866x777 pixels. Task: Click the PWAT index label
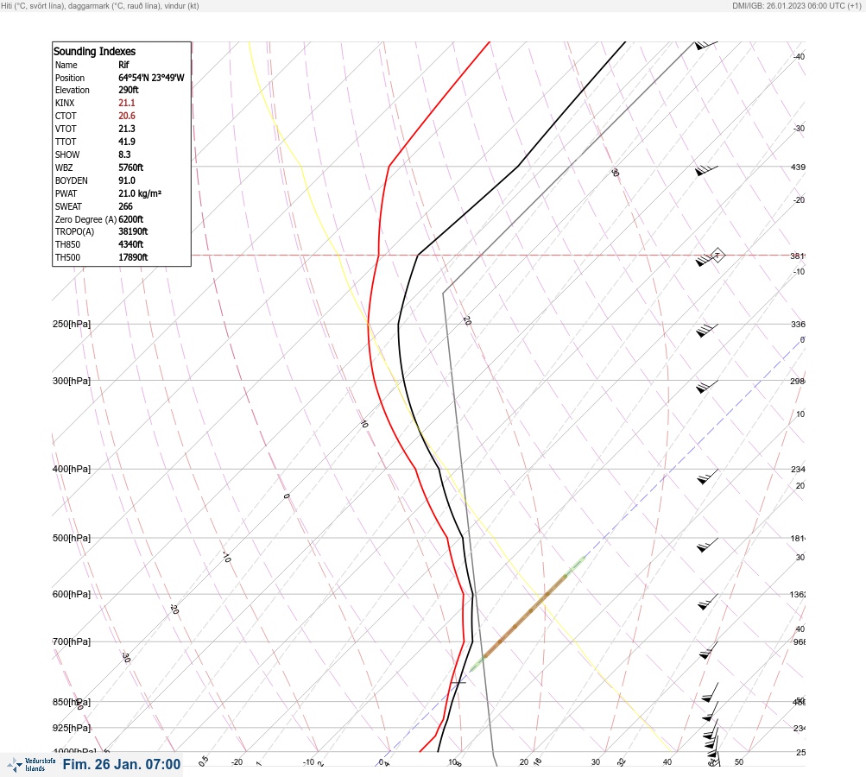(x=66, y=193)
